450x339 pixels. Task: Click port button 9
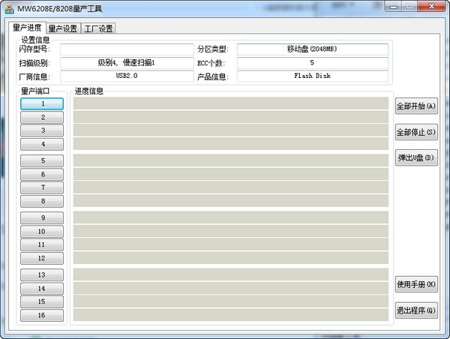(42, 218)
